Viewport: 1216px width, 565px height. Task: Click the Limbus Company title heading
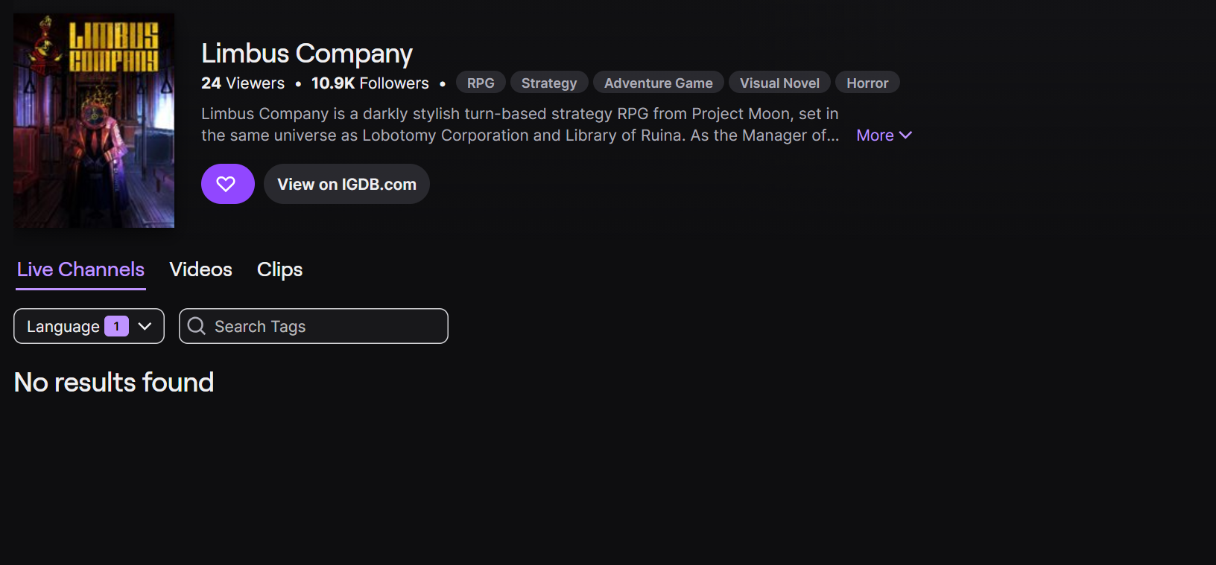coord(307,54)
